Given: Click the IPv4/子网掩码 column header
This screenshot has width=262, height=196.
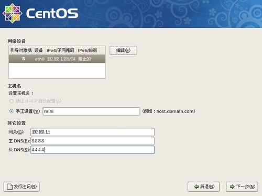Looking at the screenshot, I should pos(60,50).
